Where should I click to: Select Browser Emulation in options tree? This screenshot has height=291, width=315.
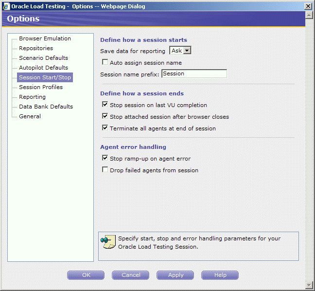(x=45, y=38)
